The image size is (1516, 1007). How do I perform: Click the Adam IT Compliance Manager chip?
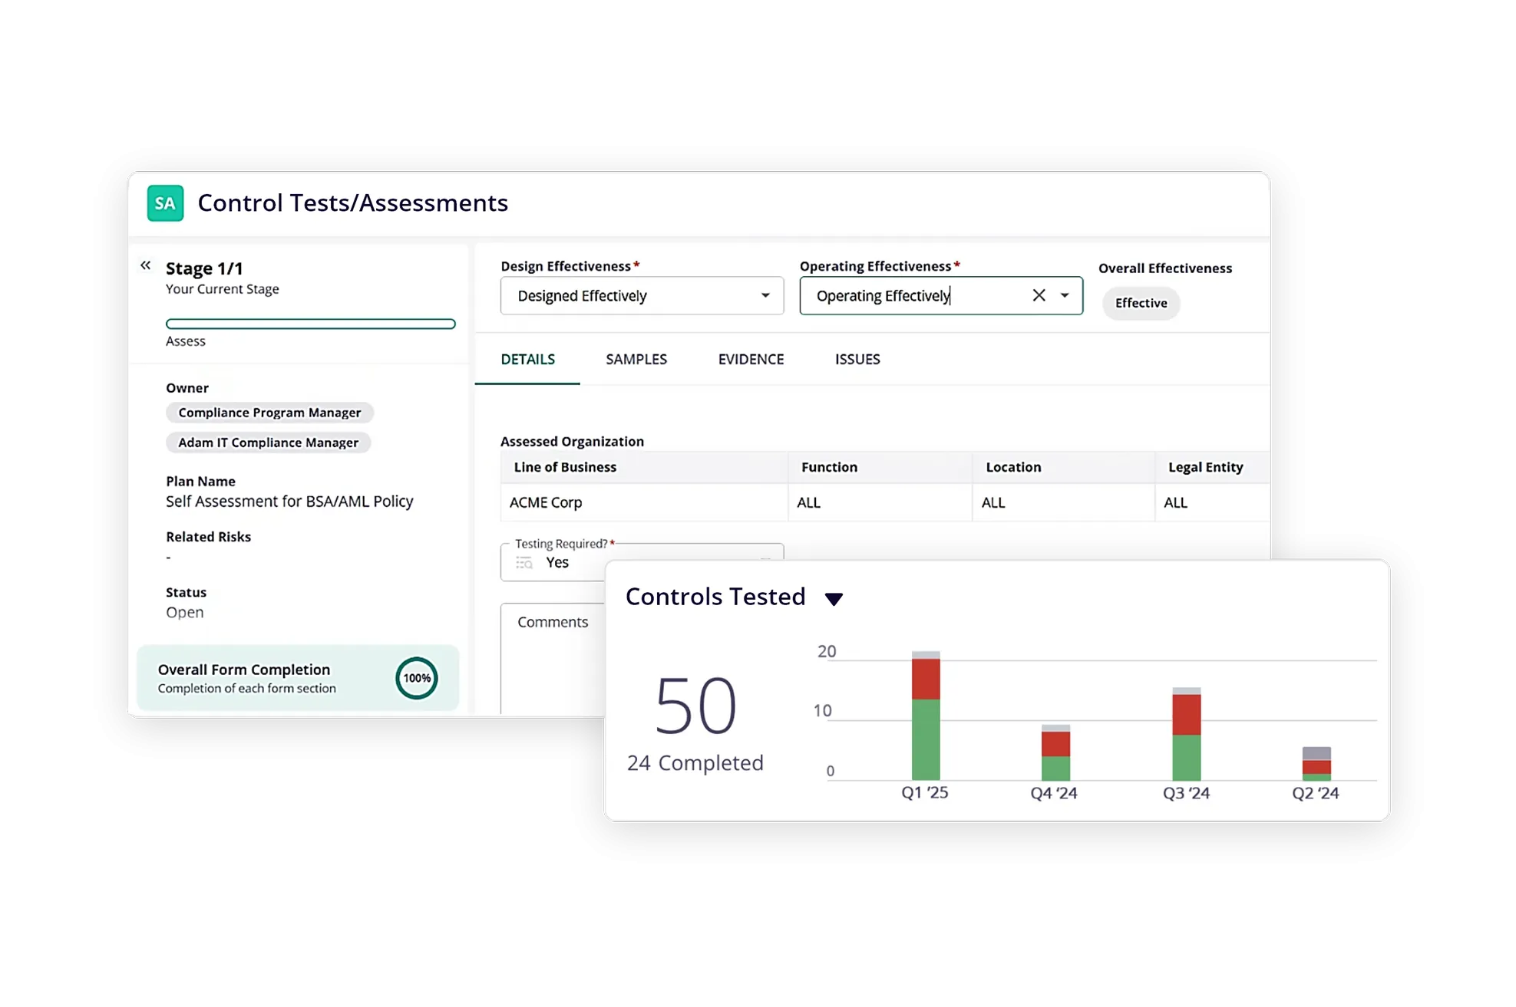point(268,443)
